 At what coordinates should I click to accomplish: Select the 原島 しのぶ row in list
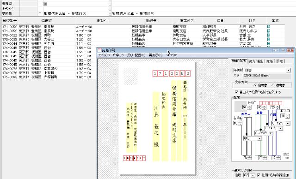(143, 31)
